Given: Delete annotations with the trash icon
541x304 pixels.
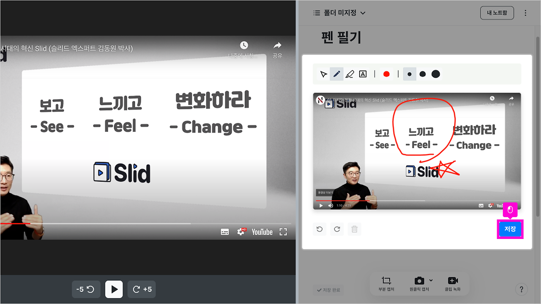Looking at the screenshot, I should pyautogui.click(x=354, y=229).
